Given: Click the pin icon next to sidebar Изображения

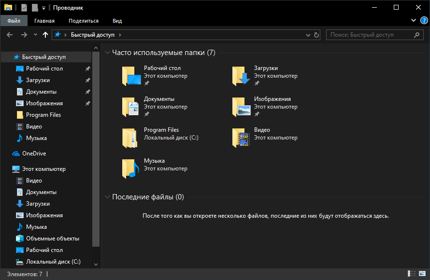Looking at the screenshot, I should pos(88,103).
